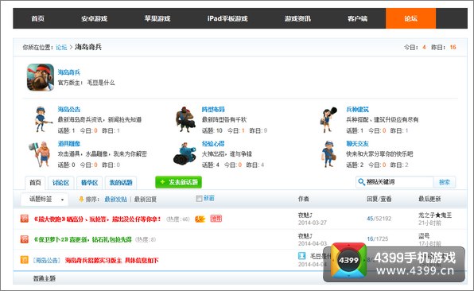Open the 阵型布局 board link

pyautogui.click(x=213, y=110)
